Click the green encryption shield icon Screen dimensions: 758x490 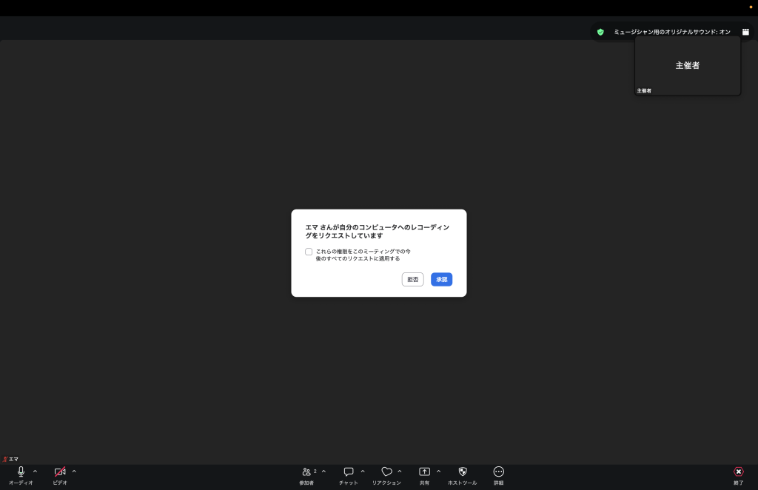click(x=600, y=32)
